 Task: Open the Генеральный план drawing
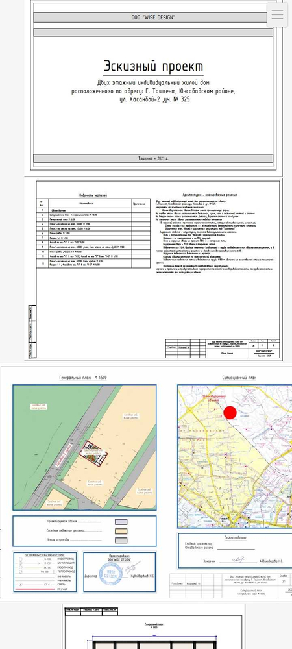84,447
